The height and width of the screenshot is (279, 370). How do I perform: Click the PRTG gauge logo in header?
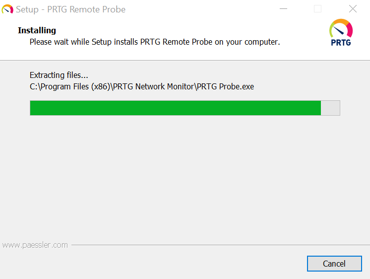click(341, 29)
